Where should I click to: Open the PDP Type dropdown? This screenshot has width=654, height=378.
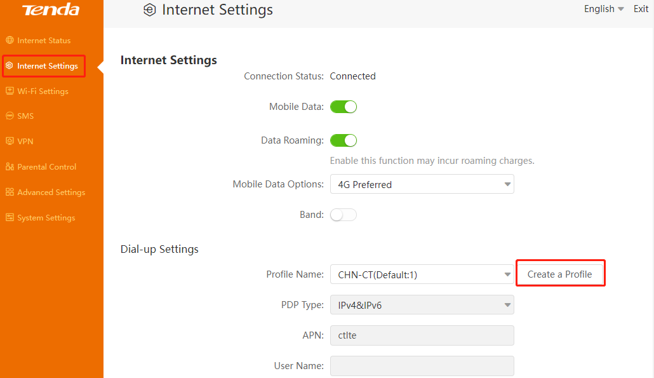point(422,305)
